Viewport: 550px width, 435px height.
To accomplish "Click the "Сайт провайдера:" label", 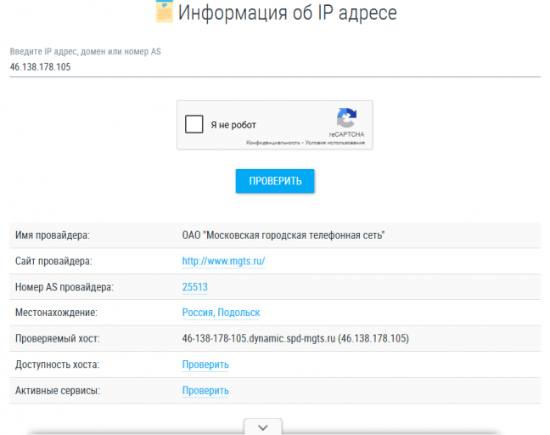I will point(53,261).
